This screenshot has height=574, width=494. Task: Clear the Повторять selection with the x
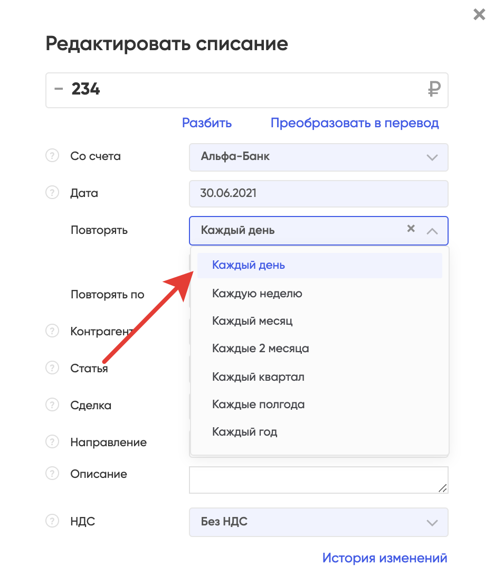click(x=411, y=229)
